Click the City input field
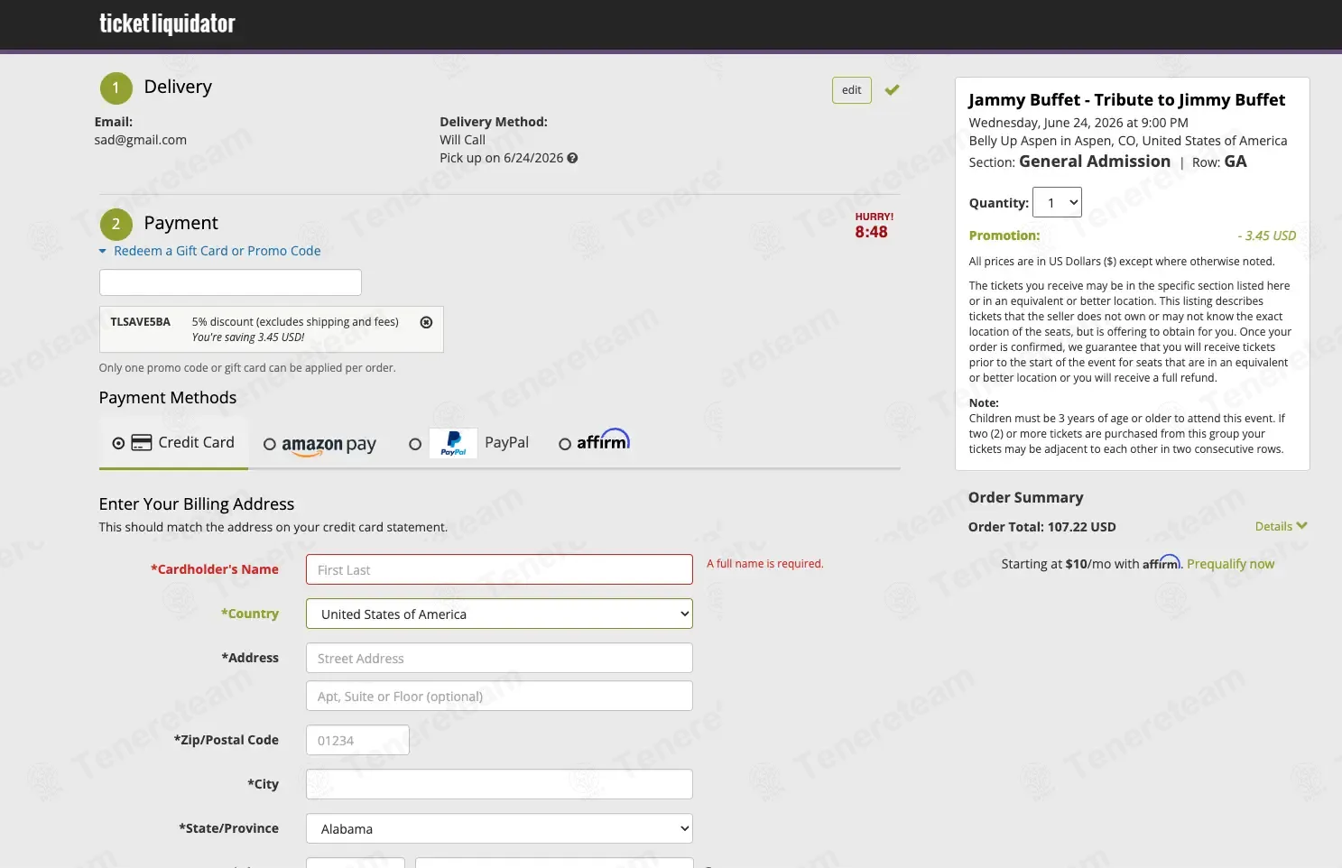The width and height of the screenshot is (1342, 868). pyautogui.click(x=499, y=784)
